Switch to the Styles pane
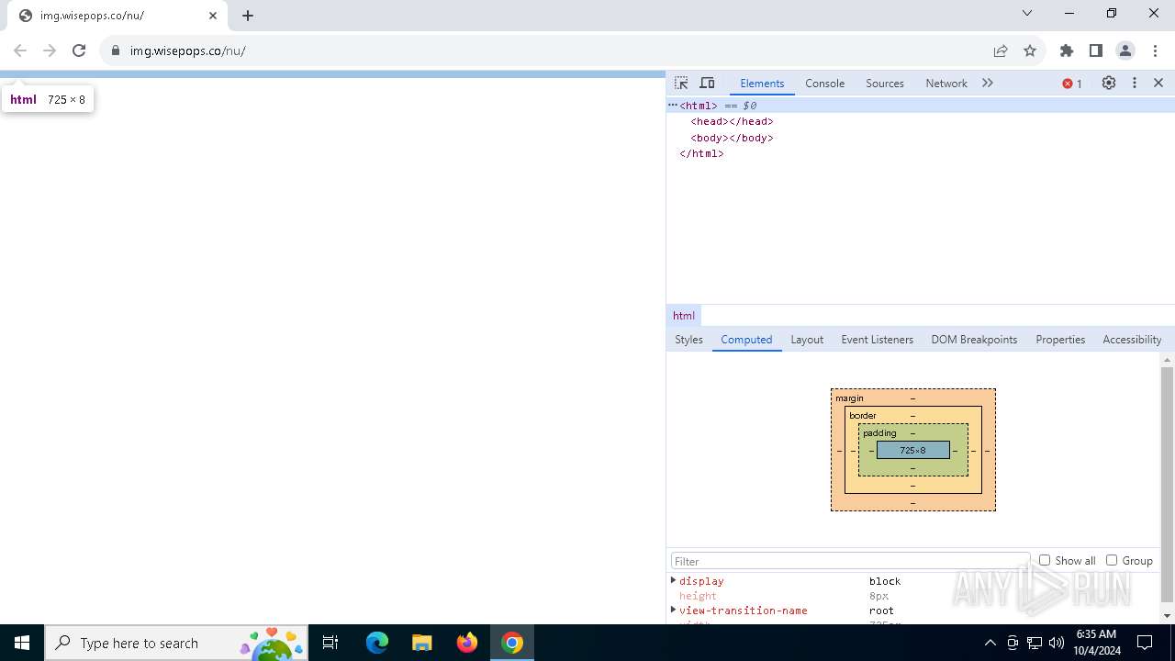 click(x=688, y=340)
